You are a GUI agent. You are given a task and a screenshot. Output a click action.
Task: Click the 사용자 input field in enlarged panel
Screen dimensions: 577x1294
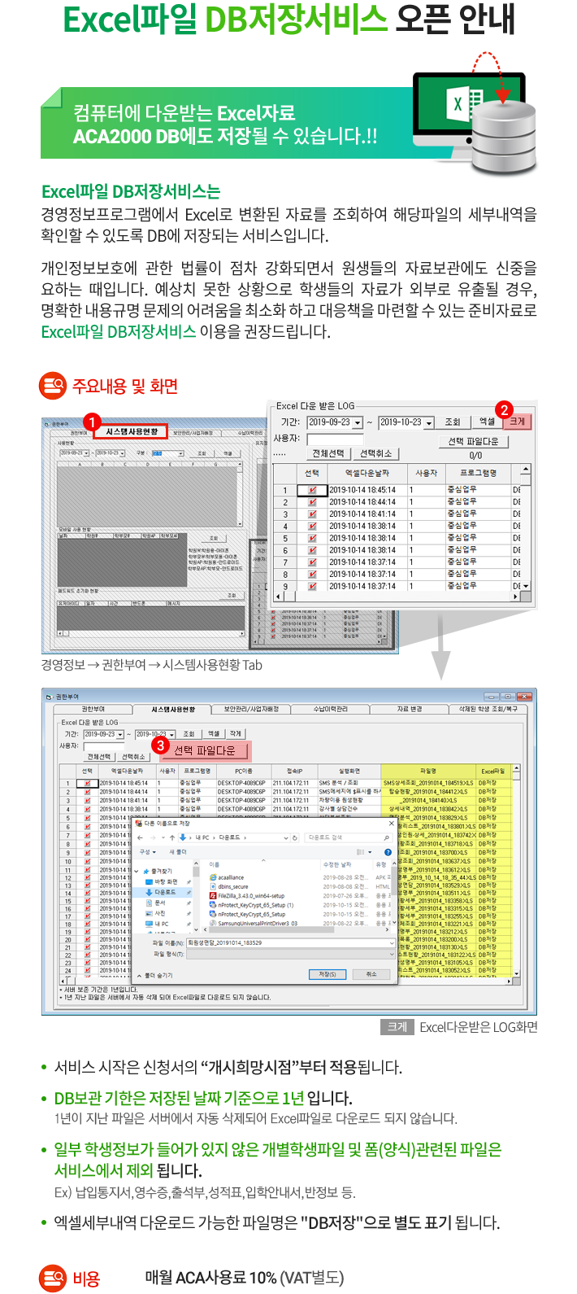(x=335, y=439)
